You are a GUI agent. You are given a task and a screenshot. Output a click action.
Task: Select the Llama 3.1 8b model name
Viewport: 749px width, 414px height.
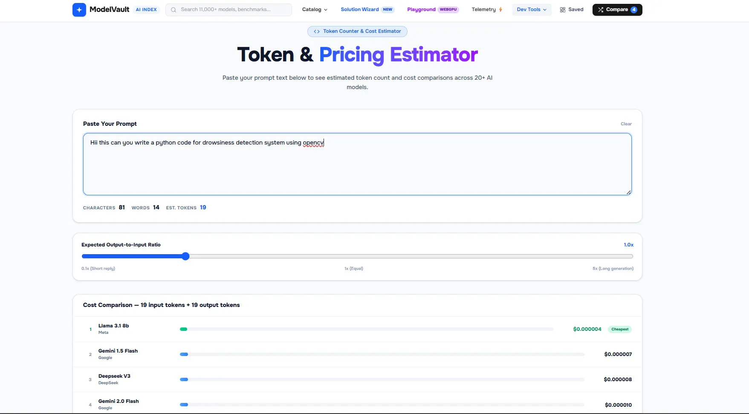point(113,326)
